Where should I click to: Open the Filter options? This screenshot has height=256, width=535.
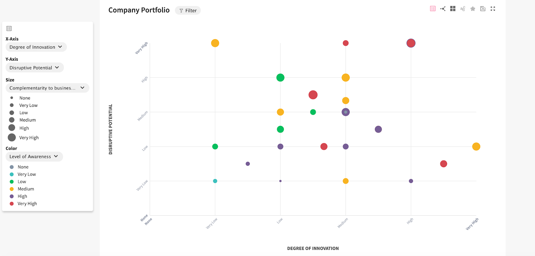(x=188, y=10)
